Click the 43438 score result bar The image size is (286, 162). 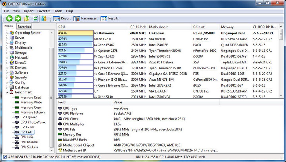pyautogui.click(x=75, y=33)
